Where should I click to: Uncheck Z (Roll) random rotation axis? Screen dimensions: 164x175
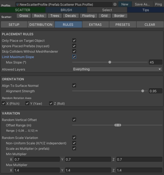51,103
